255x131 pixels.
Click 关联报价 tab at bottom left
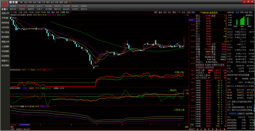click(x=18, y=130)
